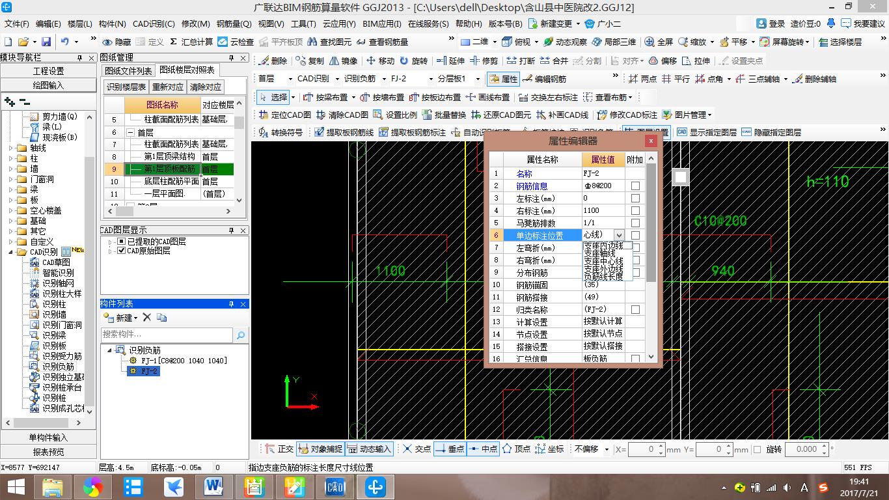Click 汇总计算 (summary calculation) toolbar icon
The image size is (889, 500).
coord(191,42)
